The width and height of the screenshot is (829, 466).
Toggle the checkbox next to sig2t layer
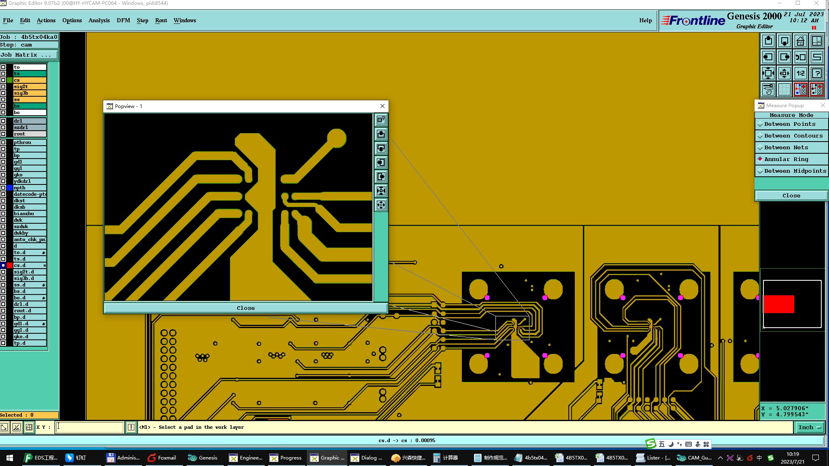3,87
